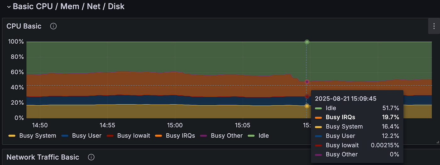Viewport: 440px width, 165px height.
Task: Click the green Idle data point at 100%
Action: coord(307,42)
